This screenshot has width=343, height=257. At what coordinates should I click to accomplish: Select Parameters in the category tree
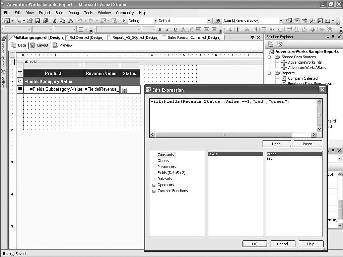point(167,167)
